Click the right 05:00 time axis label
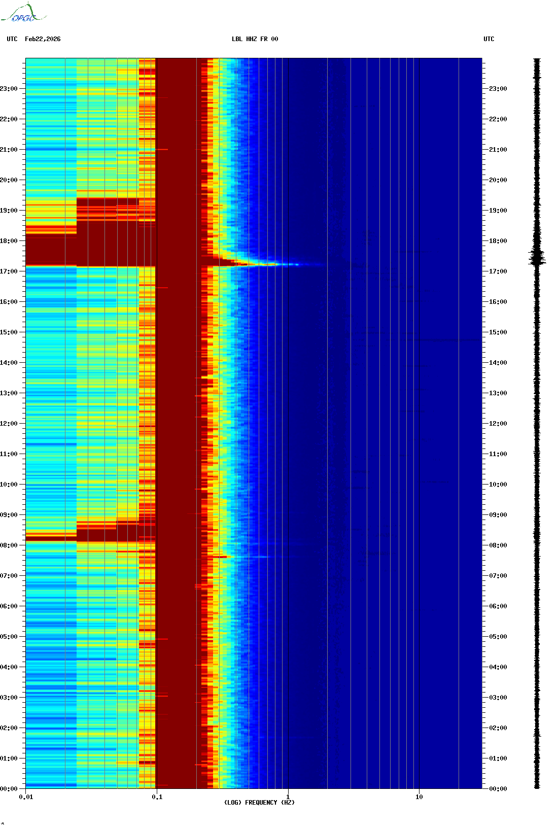 [x=498, y=637]
